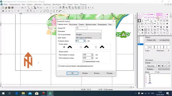Pick the down arrow description symbol

[x=142, y=21]
